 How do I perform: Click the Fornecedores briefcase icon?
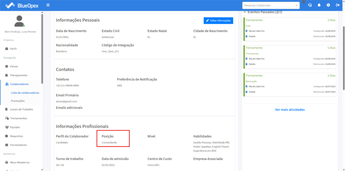tap(7, 145)
